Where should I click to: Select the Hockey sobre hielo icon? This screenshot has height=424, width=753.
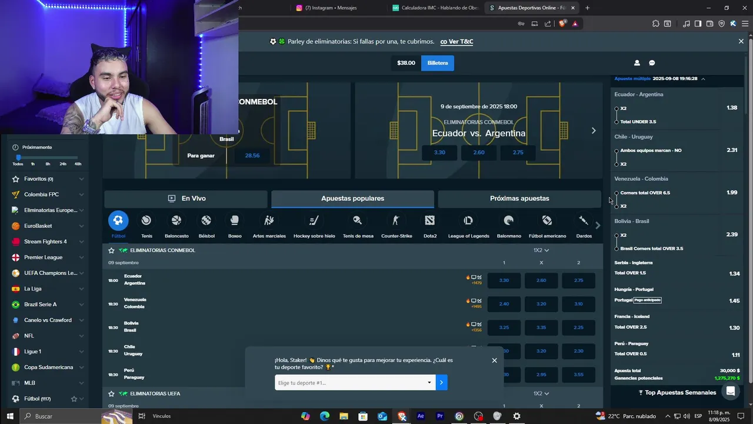[x=314, y=221]
